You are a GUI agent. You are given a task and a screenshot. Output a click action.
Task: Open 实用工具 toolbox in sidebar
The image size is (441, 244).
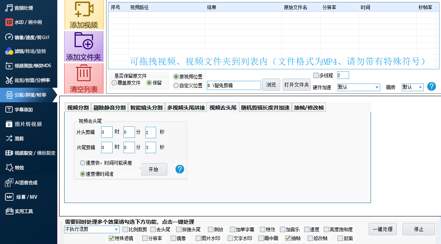click(x=24, y=211)
